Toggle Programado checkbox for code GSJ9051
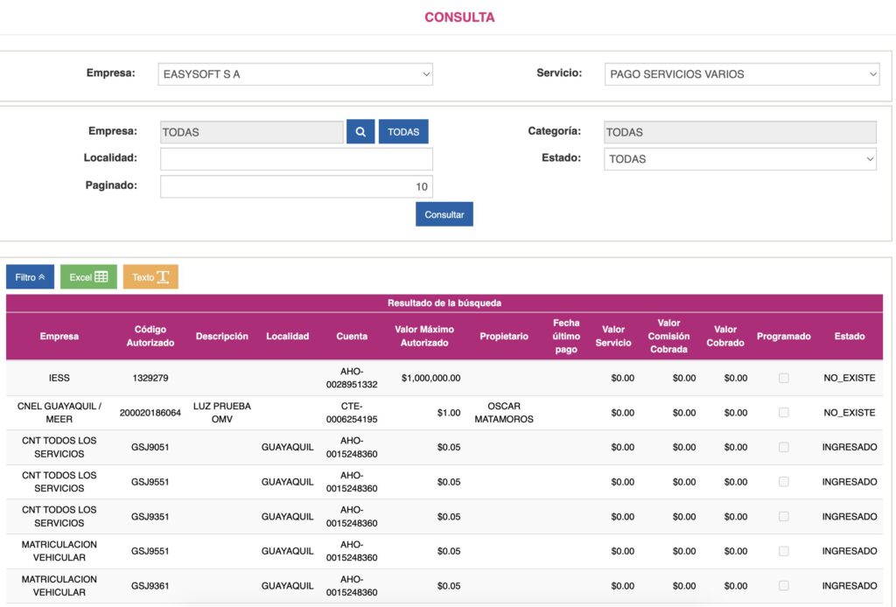896x607 pixels. [x=783, y=447]
